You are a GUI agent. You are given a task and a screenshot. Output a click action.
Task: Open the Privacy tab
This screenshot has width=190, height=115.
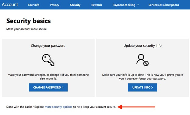pyautogui.click(x=55, y=5)
